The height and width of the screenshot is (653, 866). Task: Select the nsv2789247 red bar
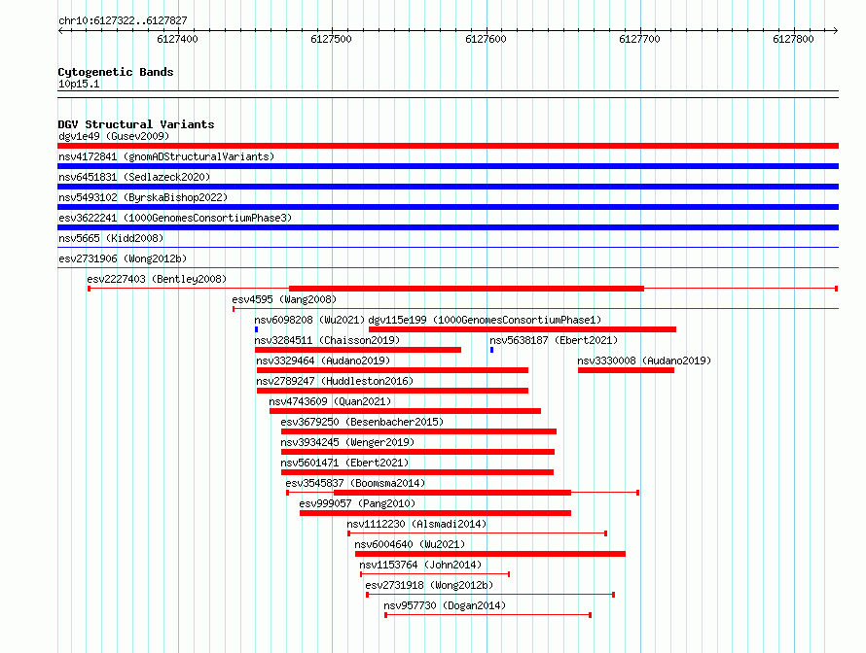(x=393, y=391)
